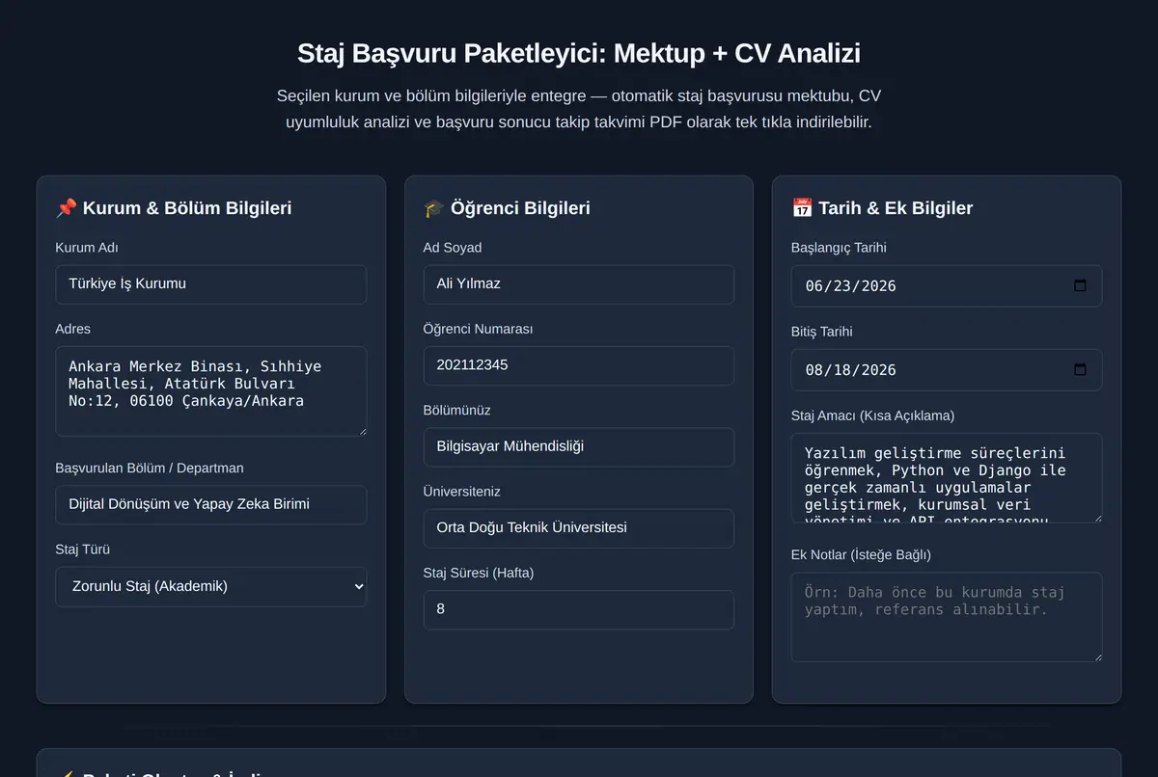Click the Üniversiteniz label
This screenshot has width=1158, height=777.
click(x=459, y=492)
